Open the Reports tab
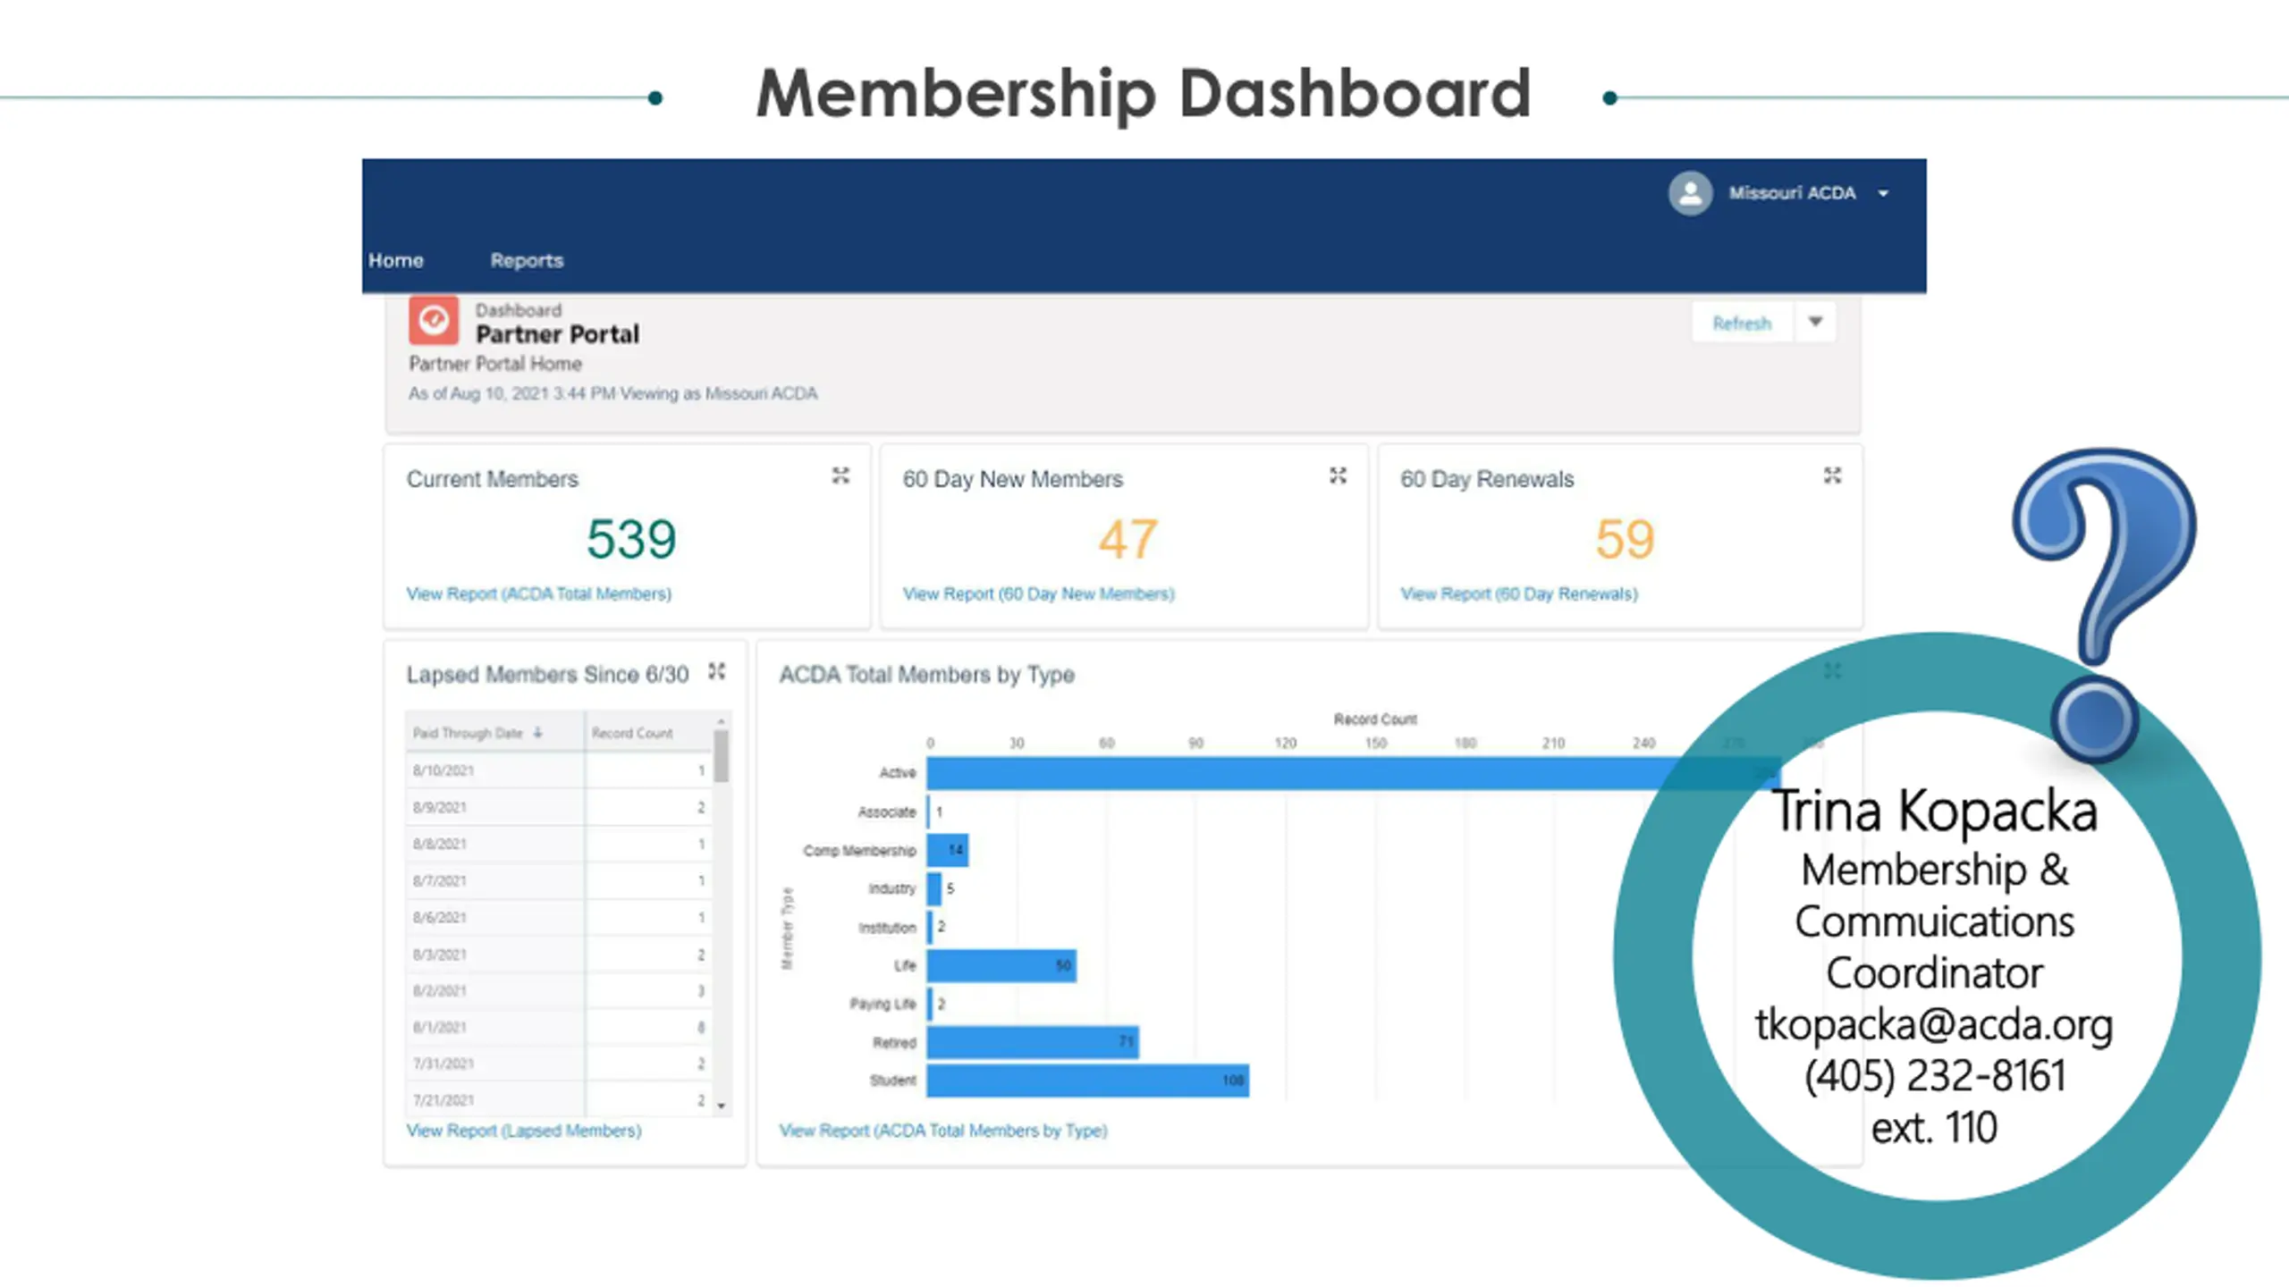The image size is (2289, 1287). coord(527,260)
